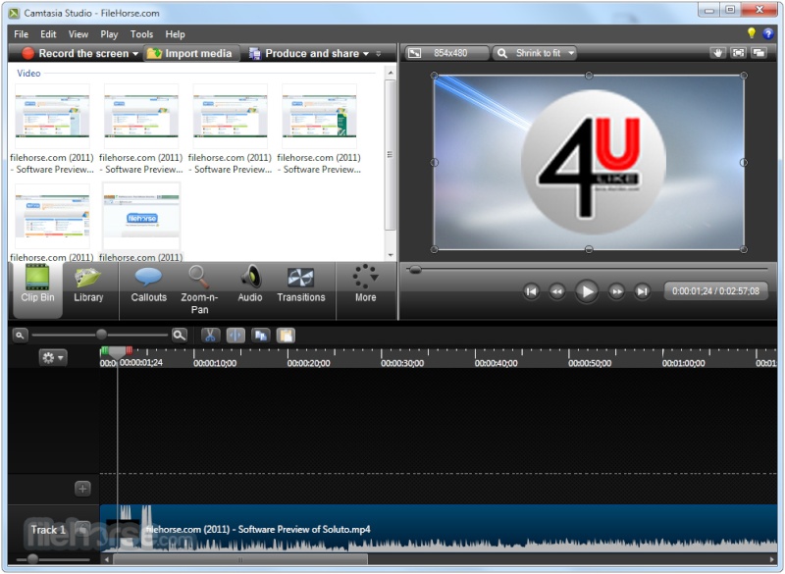Click the Video section heading
Viewport: 785px width, 574px height.
[x=28, y=73]
